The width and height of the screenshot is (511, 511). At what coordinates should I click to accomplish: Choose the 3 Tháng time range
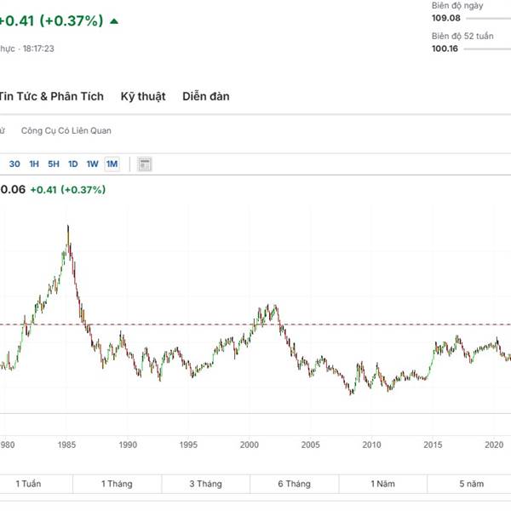205,484
